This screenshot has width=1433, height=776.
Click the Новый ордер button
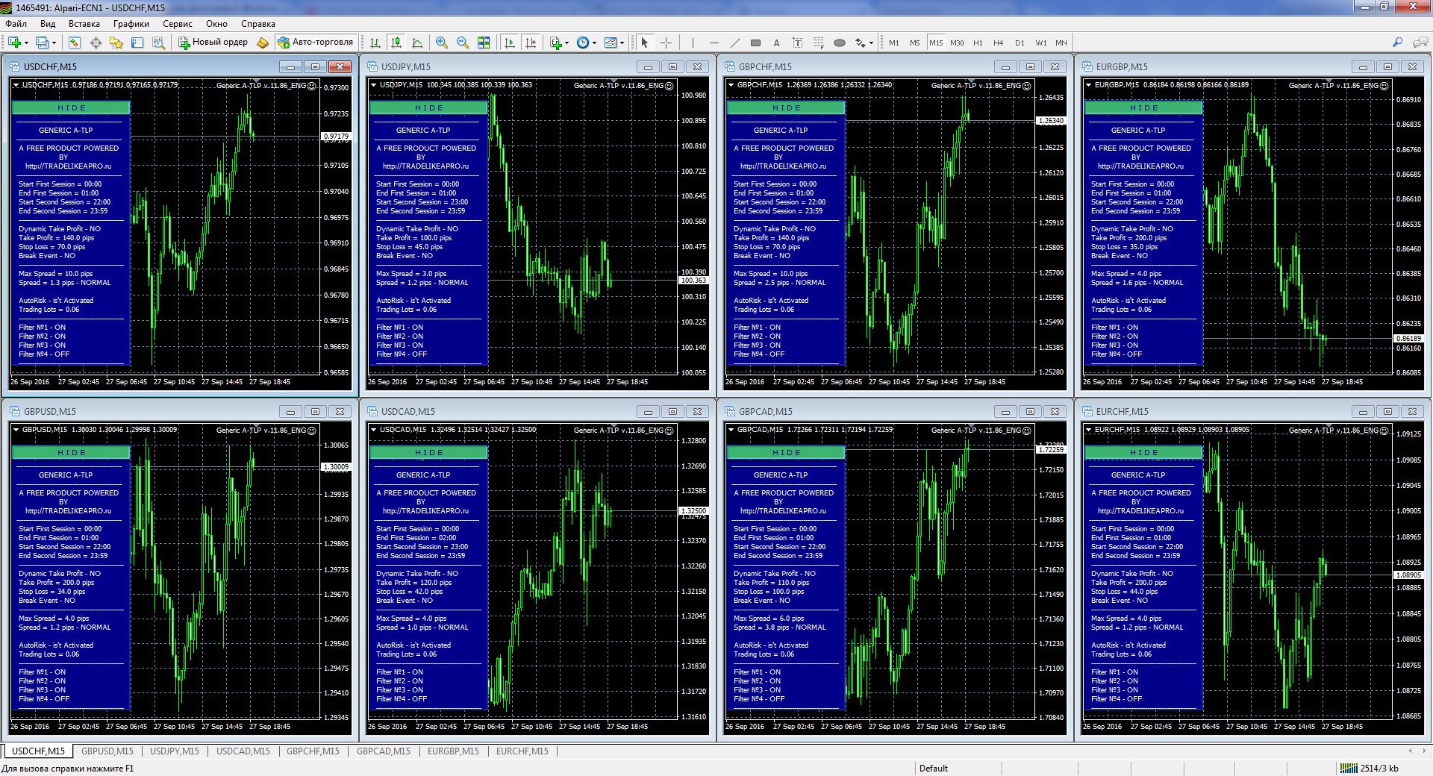[213, 43]
